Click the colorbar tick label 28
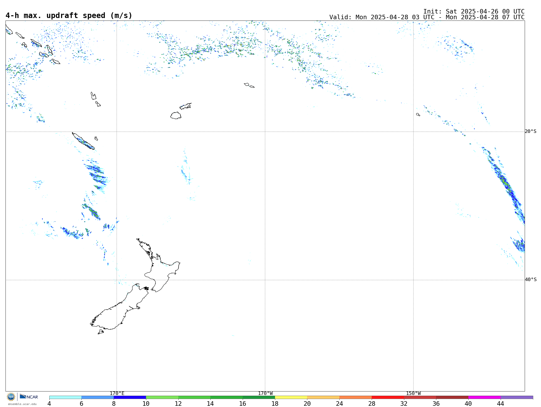The height and width of the screenshot is (407, 541). point(372,403)
